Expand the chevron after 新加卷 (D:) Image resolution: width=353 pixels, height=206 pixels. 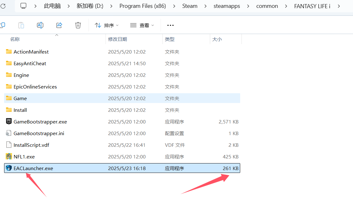(111, 6)
